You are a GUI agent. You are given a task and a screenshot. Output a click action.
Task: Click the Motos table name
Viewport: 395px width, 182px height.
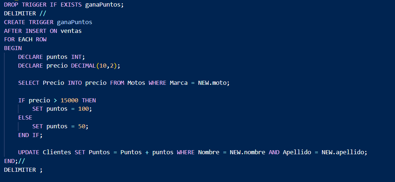tap(136, 83)
